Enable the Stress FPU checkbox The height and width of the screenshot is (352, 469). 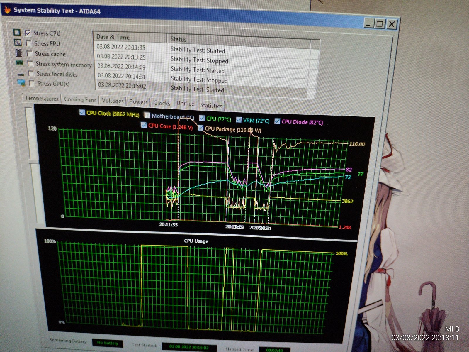29,43
